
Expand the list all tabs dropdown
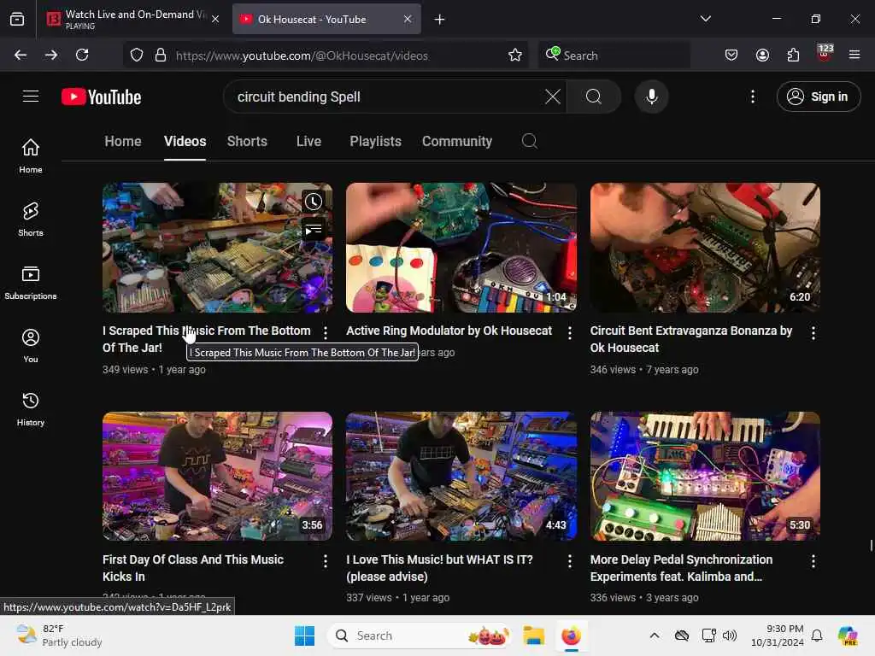tap(705, 19)
